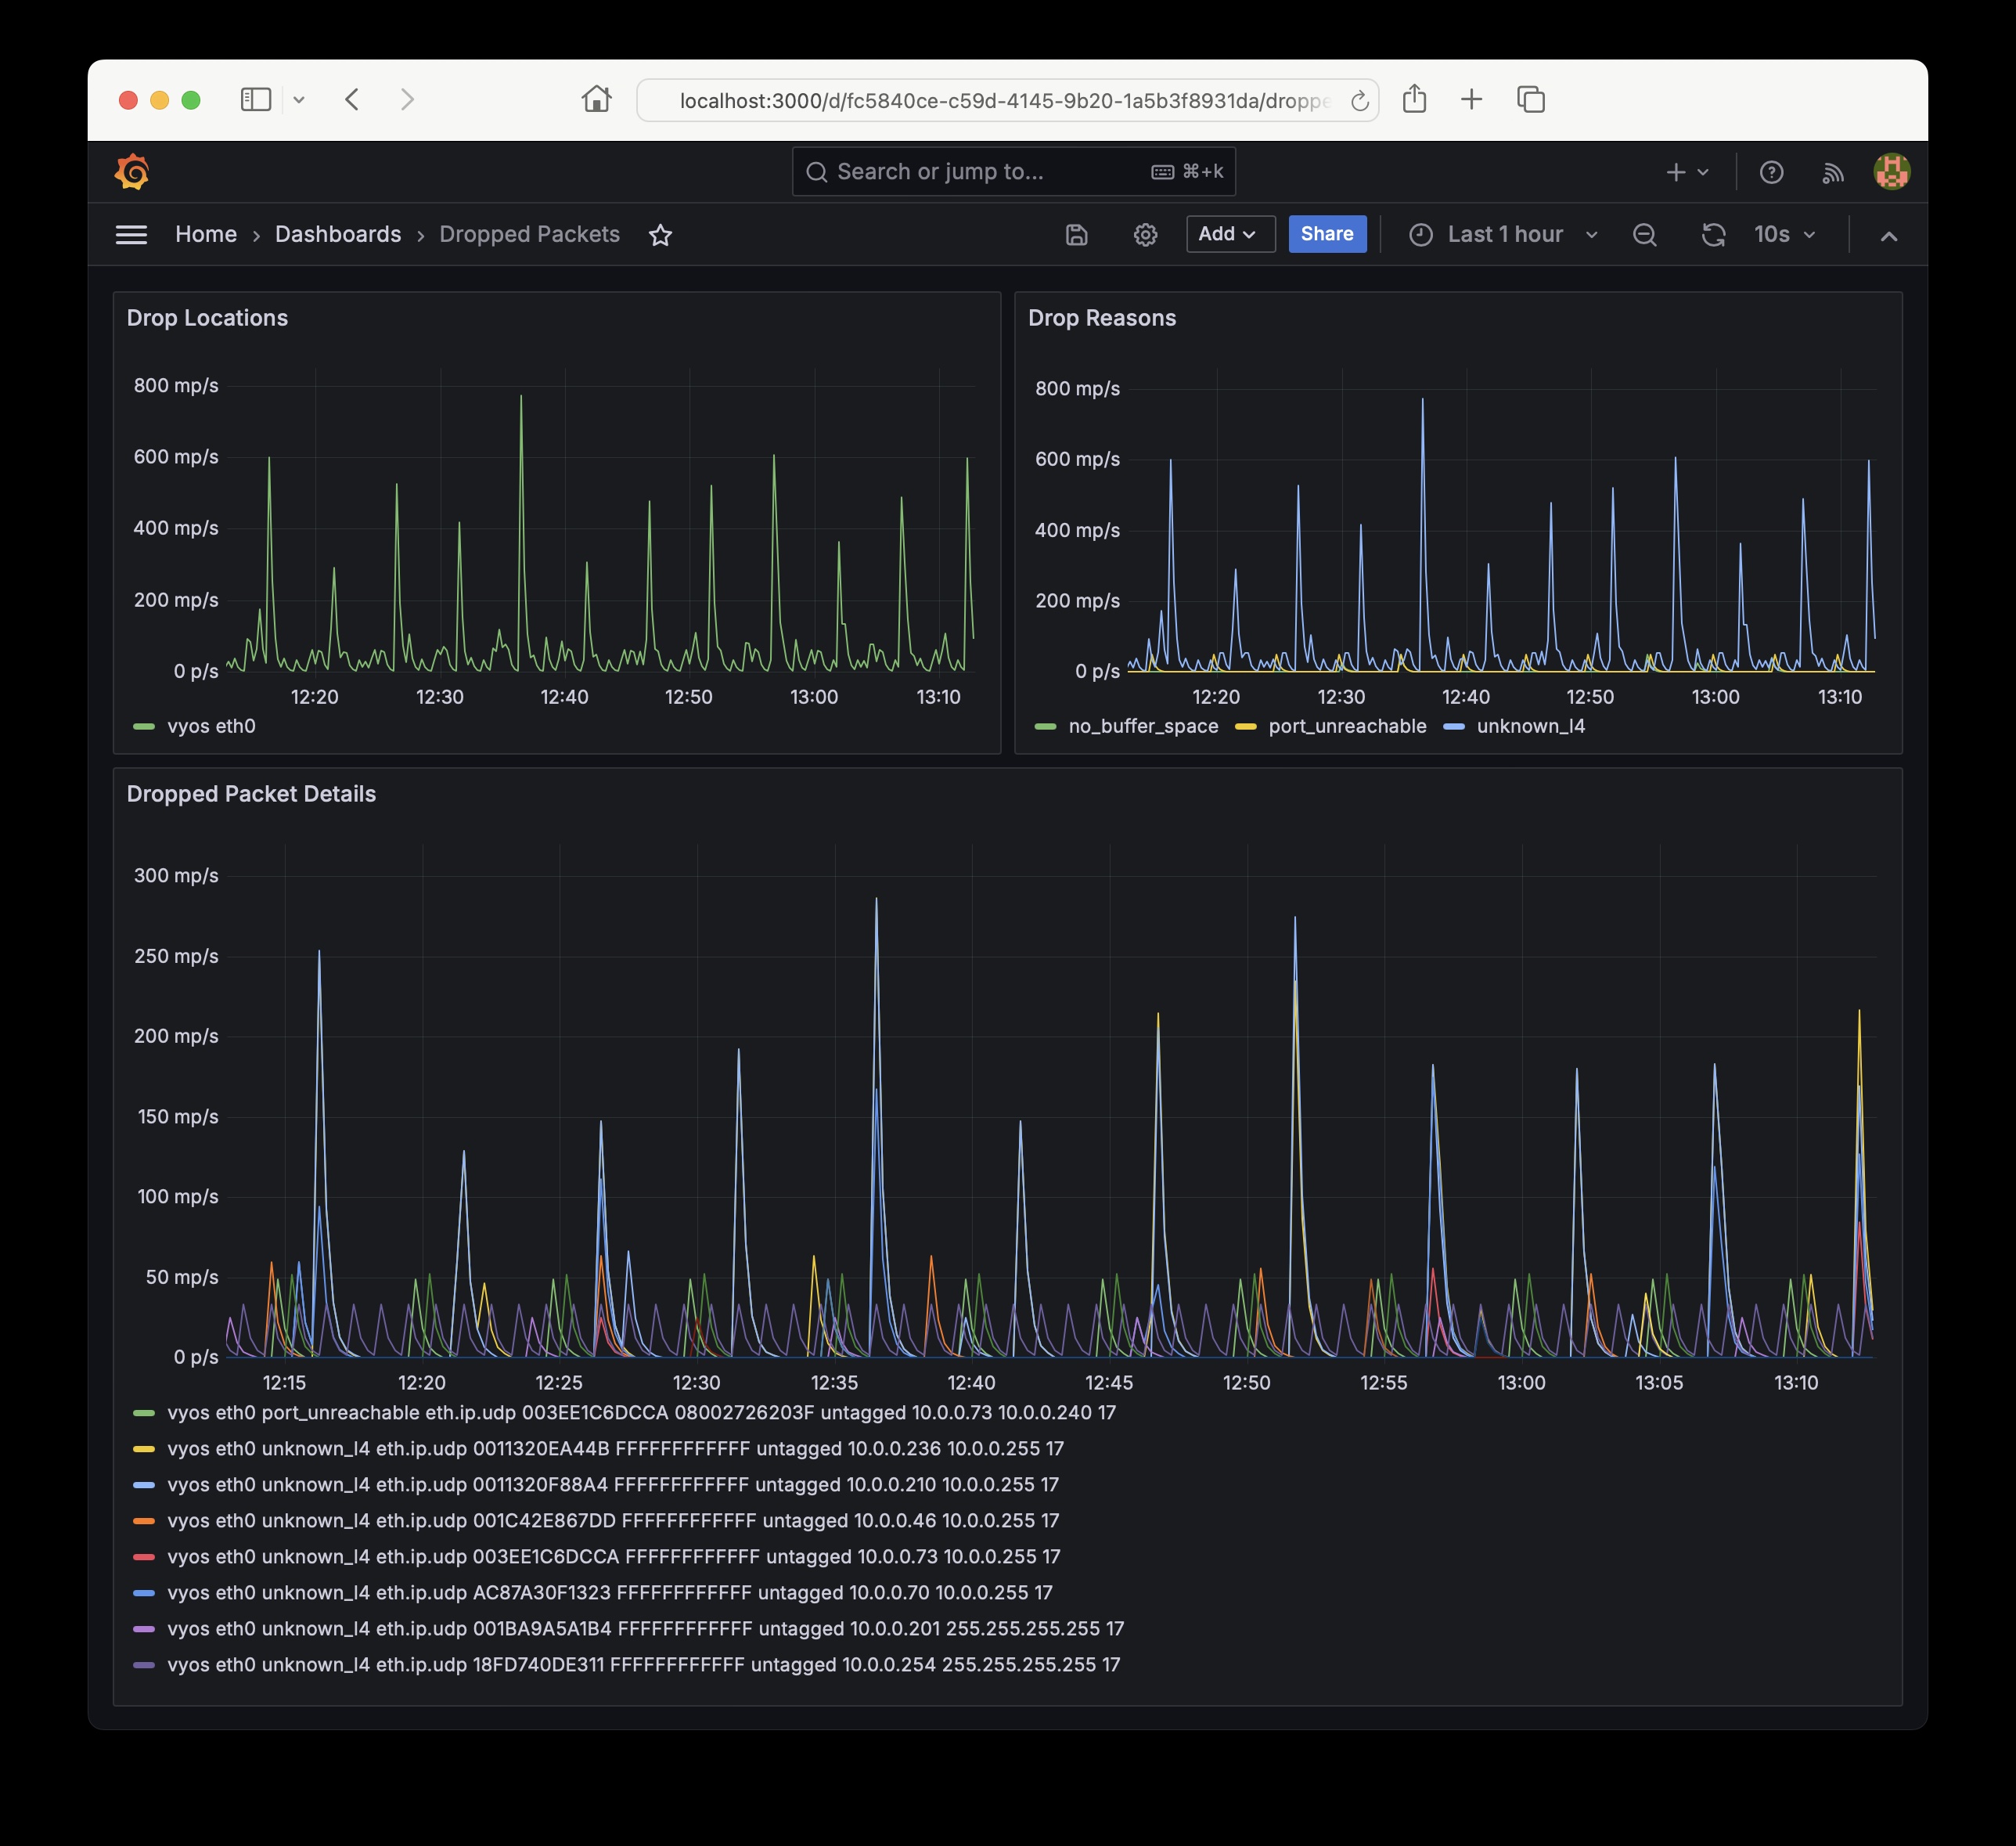Click the Drop Reasons panel title
The image size is (2016, 1846).
coord(1101,318)
